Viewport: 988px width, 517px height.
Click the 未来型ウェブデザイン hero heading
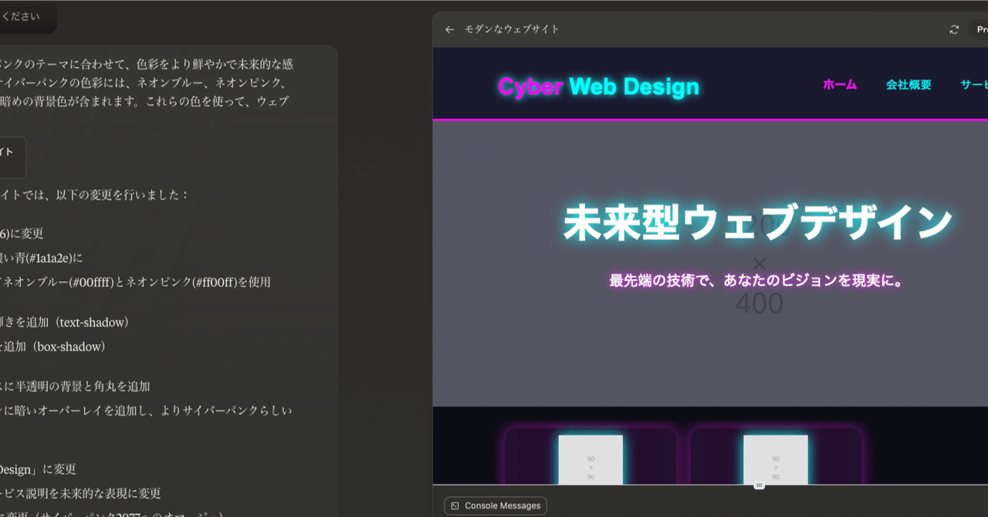pyautogui.click(x=758, y=223)
